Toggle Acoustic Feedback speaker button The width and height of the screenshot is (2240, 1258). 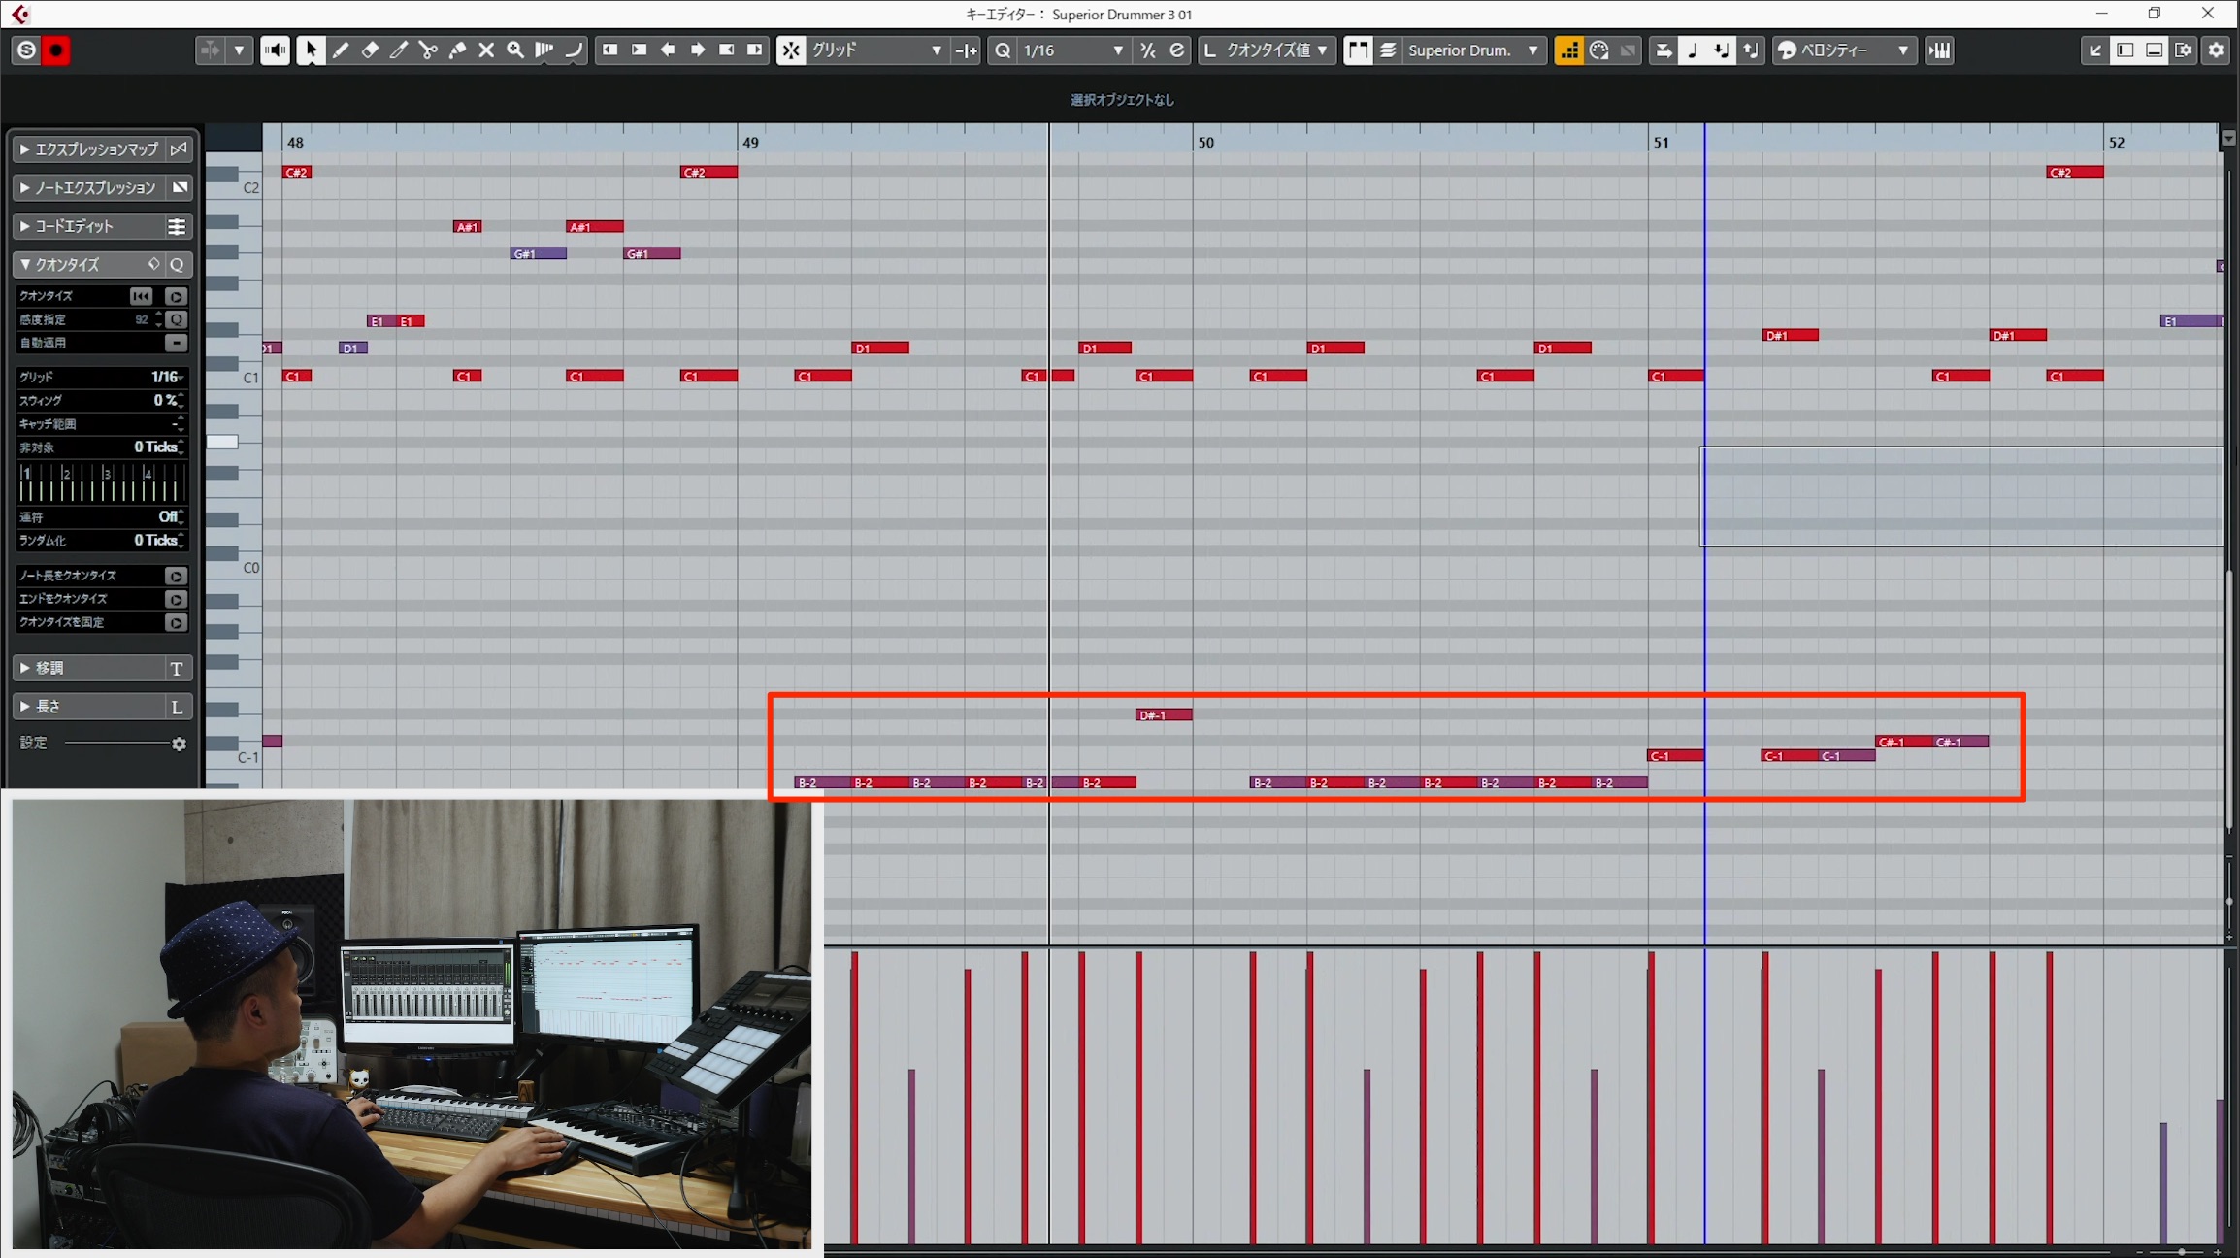pyautogui.click(x=276, y=50)
